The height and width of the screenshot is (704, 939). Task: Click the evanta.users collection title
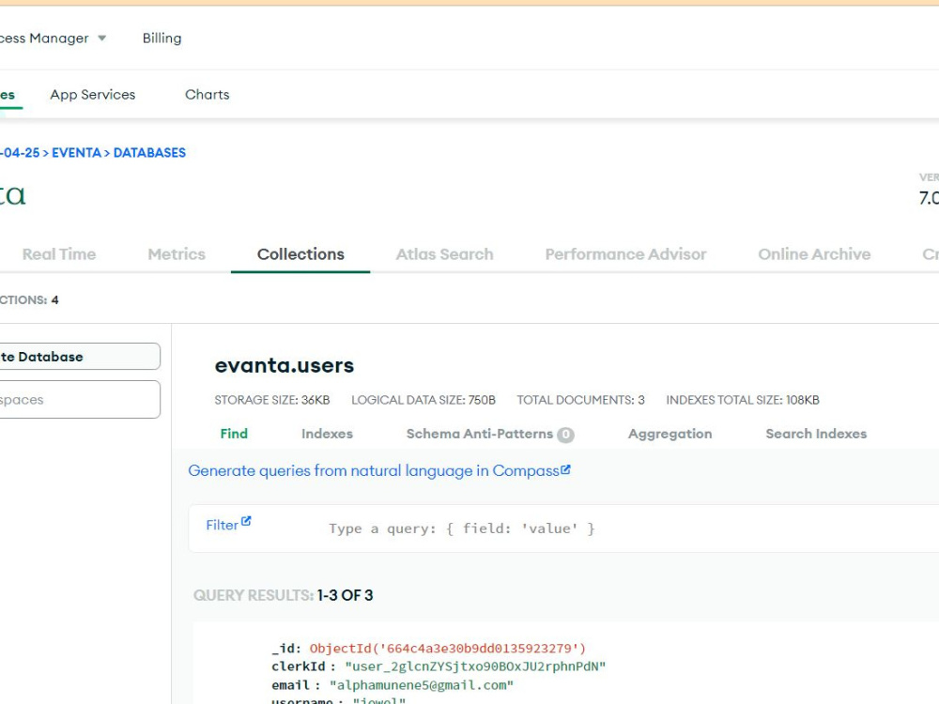pos(285,365)
